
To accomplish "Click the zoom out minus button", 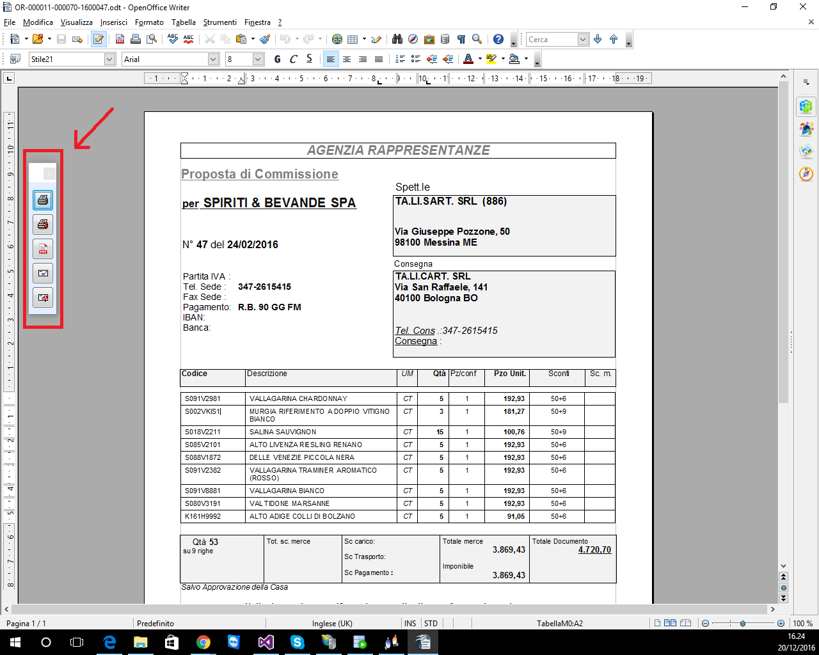I will tap(705, 623).
